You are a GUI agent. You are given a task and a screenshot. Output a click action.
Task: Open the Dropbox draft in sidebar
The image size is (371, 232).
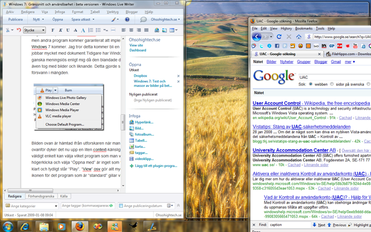pos(140,76)
